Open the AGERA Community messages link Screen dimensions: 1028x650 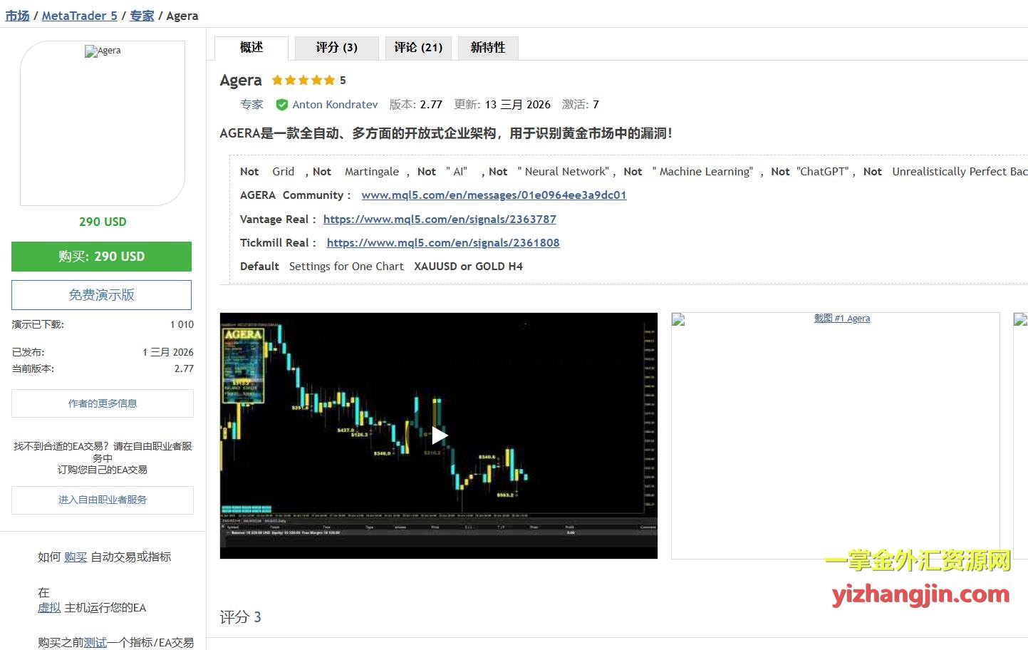pos(494,195)
